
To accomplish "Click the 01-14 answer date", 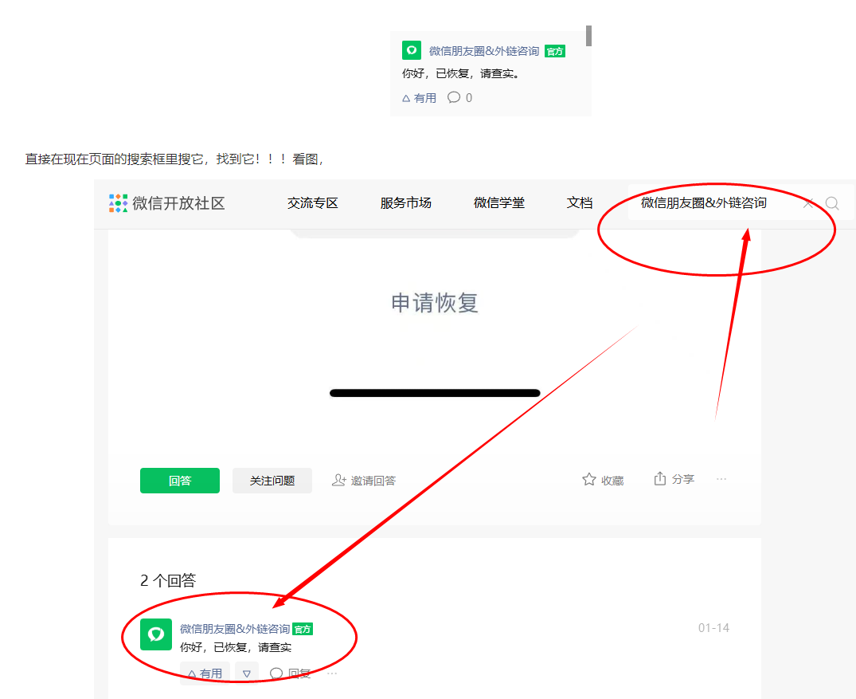I will coord(713,628).
